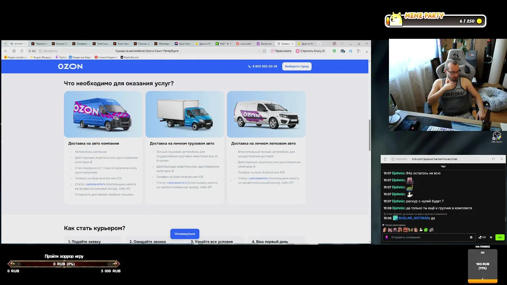
Task: Open the 'Радио онлайн' bookmark
Action: pyautogui.click(x=16, y=57)
